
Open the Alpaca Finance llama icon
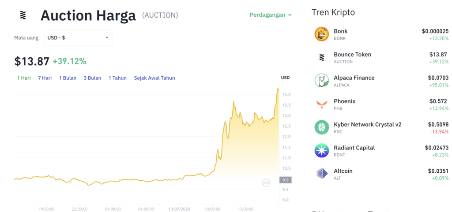[x=322, y=81]
